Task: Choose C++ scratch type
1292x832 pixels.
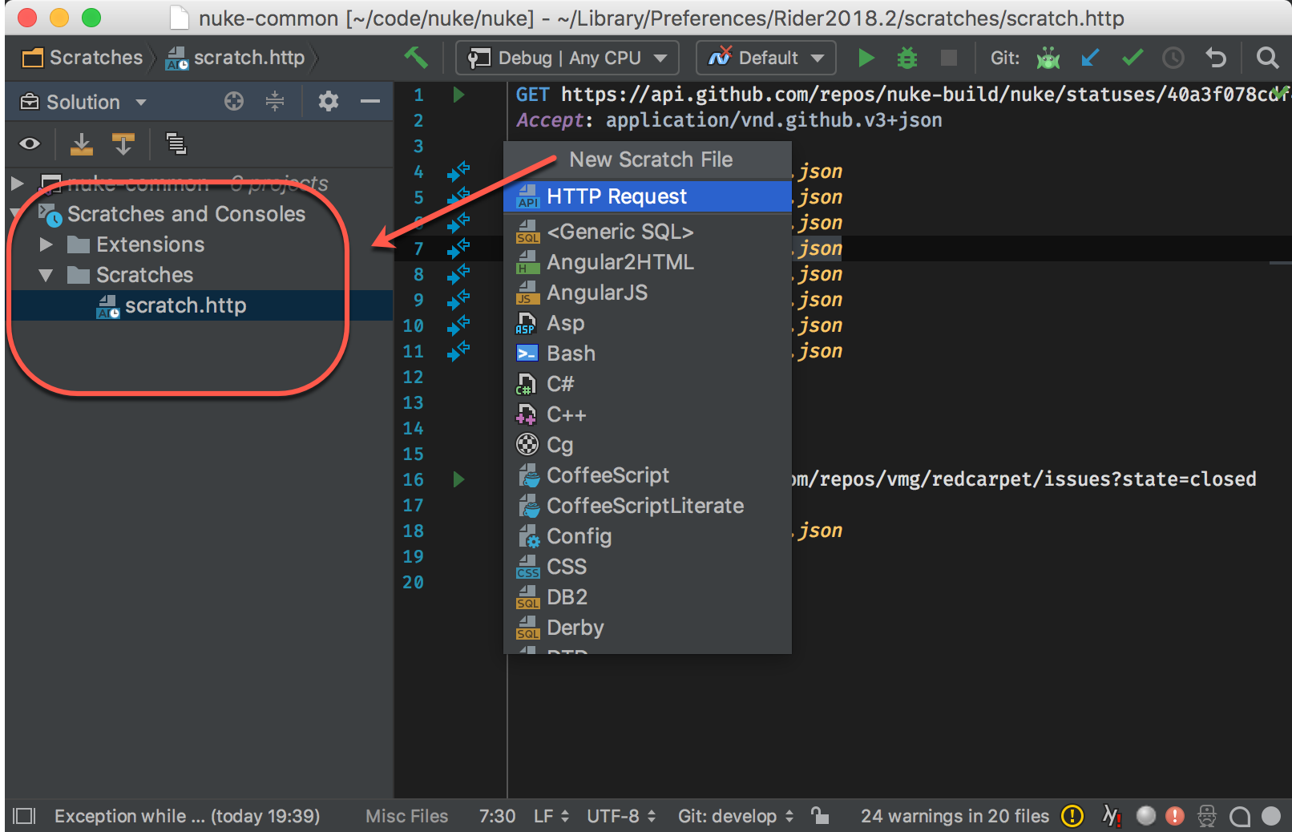Action: click(x=648, y=414)
